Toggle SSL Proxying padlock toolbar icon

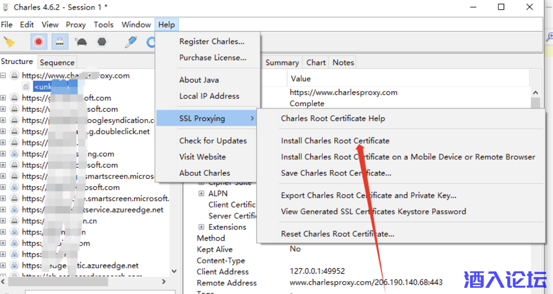(60, 42)
